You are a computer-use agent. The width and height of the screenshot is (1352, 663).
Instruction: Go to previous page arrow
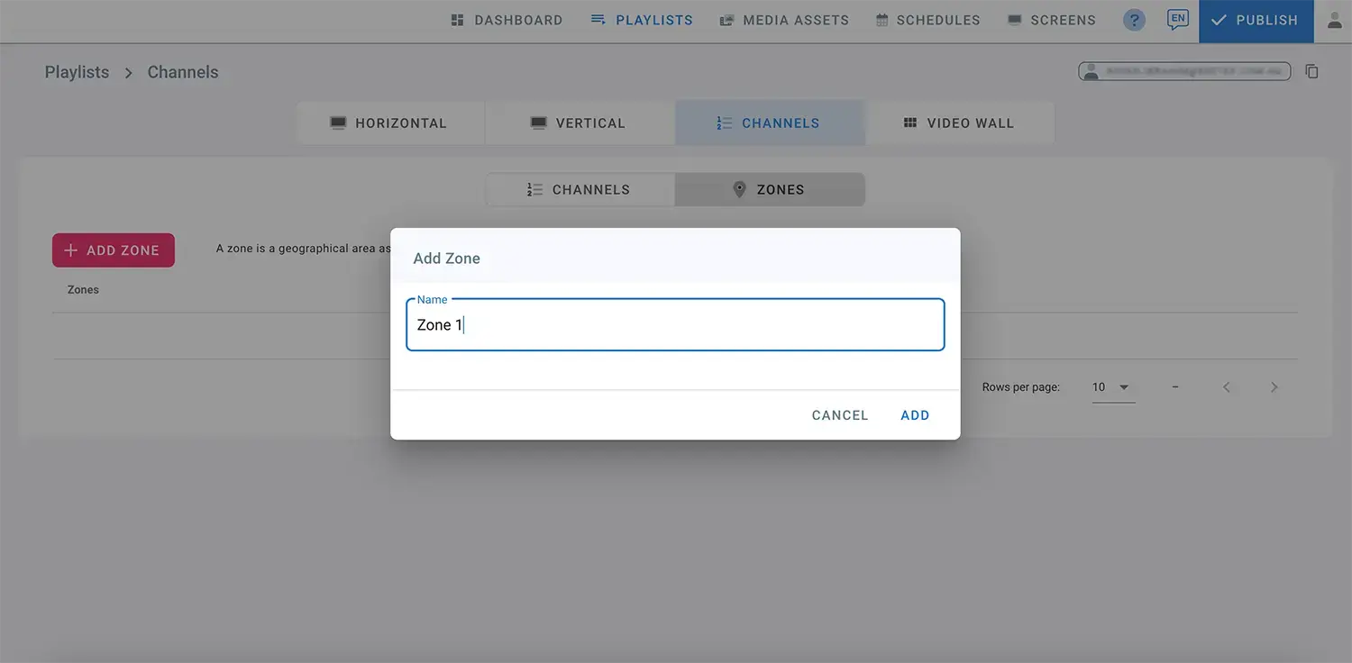(x=1227, y=387)
